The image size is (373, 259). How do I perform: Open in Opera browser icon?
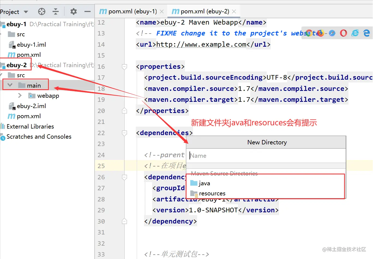344,33
